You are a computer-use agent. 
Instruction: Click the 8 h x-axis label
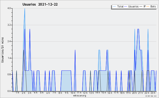pyautogui.click(x=60, y=93)
